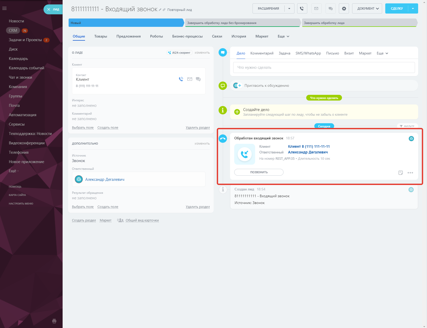Call the contact via phone icon in client card

[x=181, y=79]
